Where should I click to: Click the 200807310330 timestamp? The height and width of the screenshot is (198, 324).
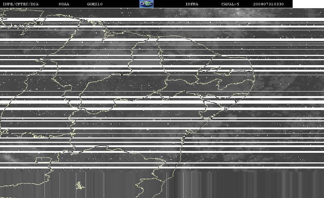pyautogui.click(x=268, y=4)
